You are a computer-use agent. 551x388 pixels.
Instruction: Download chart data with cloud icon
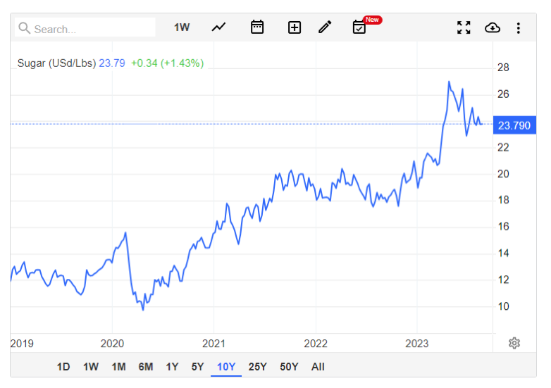pyautogui.click(x=493, y=27)
